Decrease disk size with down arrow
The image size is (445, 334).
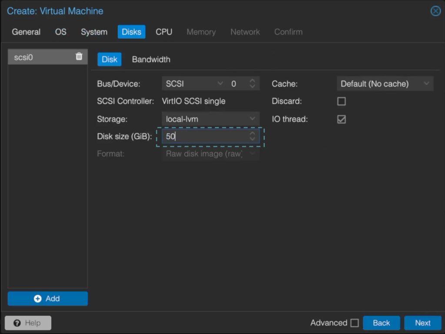(x=252, y=139)
